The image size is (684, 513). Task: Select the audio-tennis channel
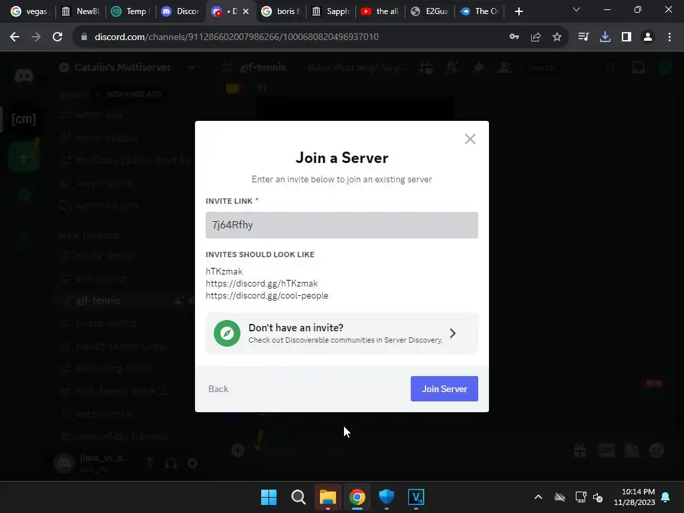(105, 255)
